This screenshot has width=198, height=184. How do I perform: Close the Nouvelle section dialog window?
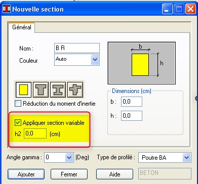tap(190, 9)
